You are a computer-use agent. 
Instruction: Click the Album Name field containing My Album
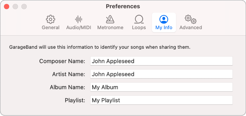161,87
